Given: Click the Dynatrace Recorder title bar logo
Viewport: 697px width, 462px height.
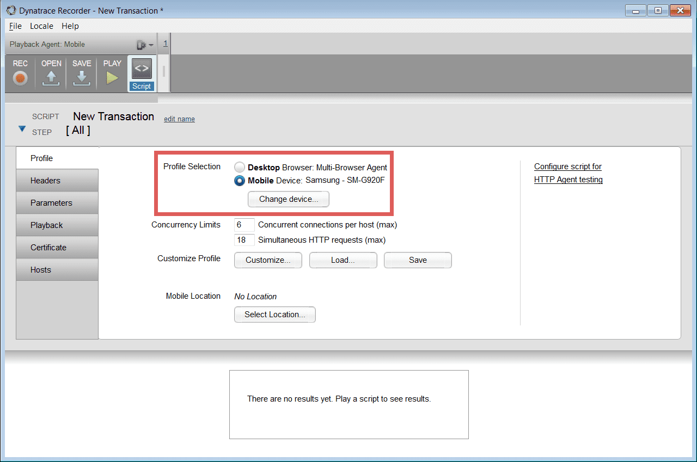Looking at the screenshot, I should click(x=10, y=10).
